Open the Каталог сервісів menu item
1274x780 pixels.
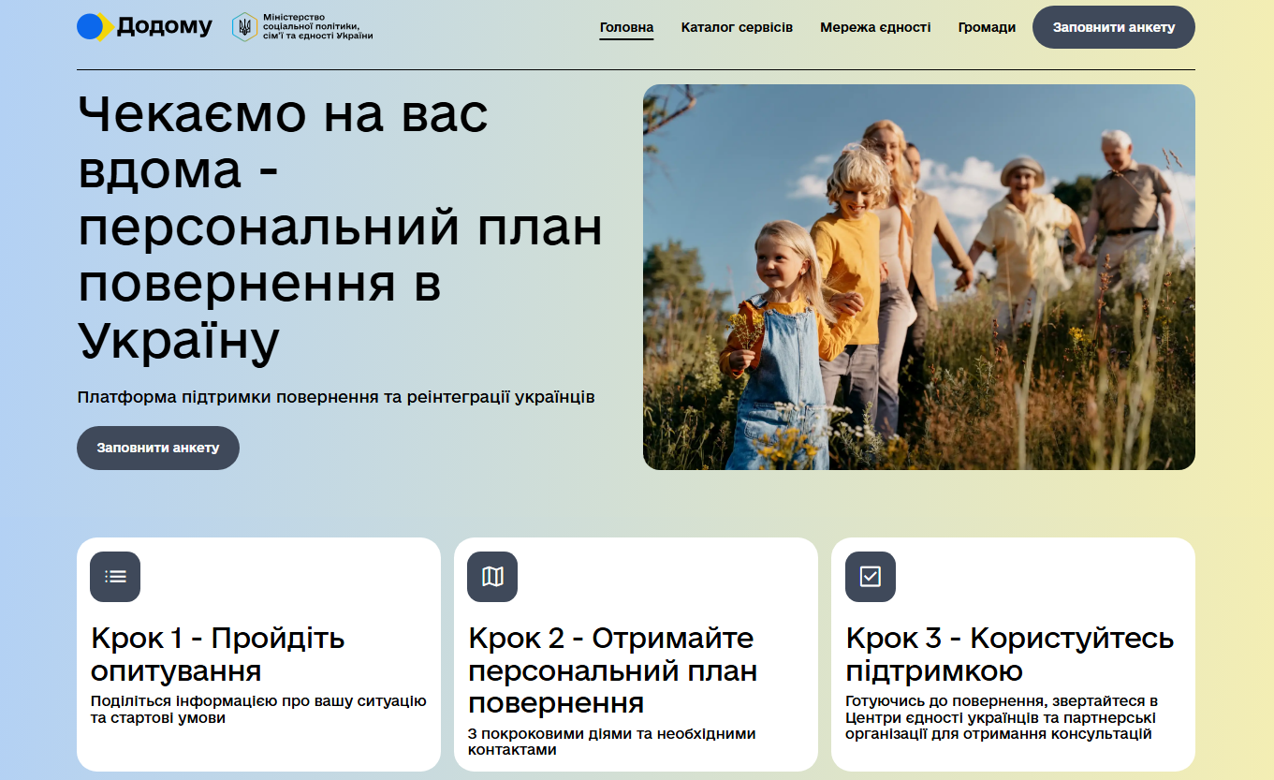pos(737,27)
